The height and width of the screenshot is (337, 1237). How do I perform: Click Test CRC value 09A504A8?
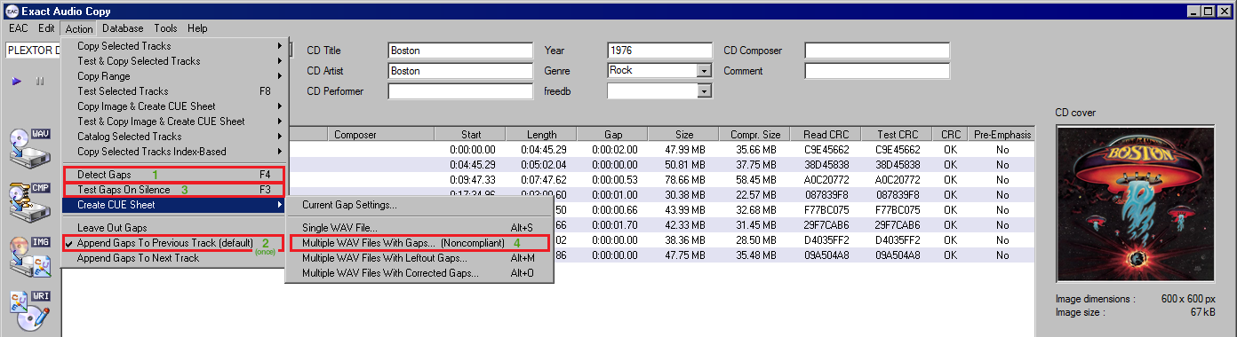click(x=898, y=255)
